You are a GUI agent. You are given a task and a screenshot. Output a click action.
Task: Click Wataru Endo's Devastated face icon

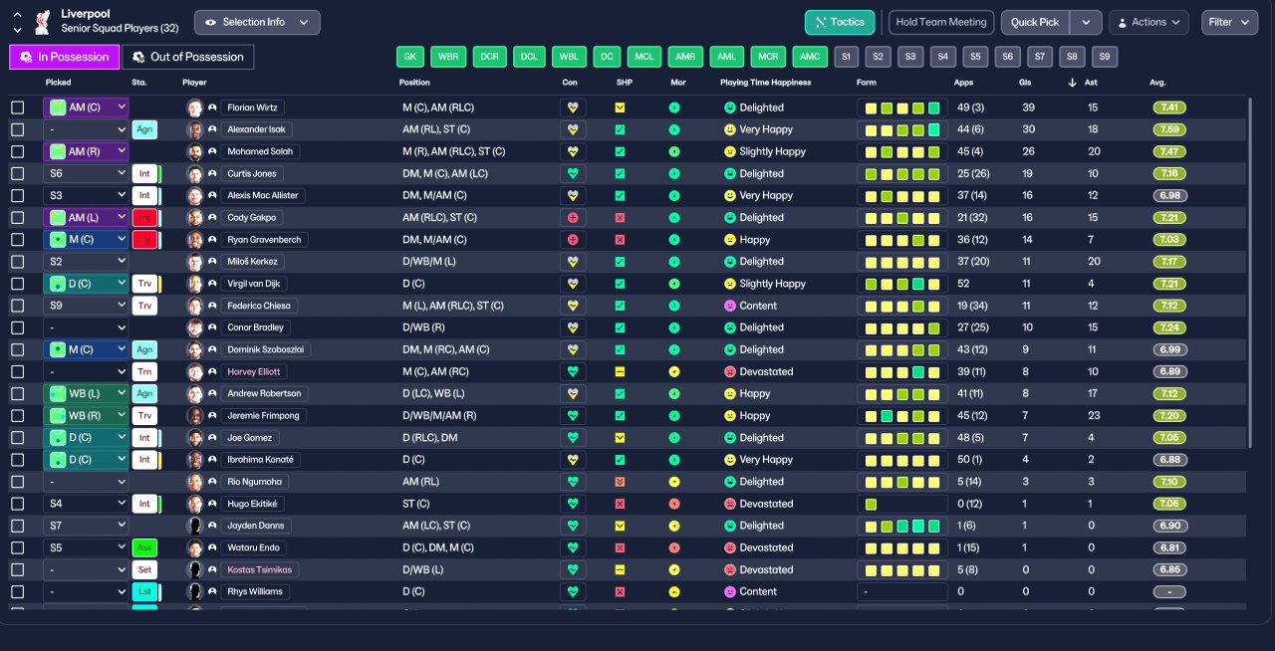click(729, 547)
